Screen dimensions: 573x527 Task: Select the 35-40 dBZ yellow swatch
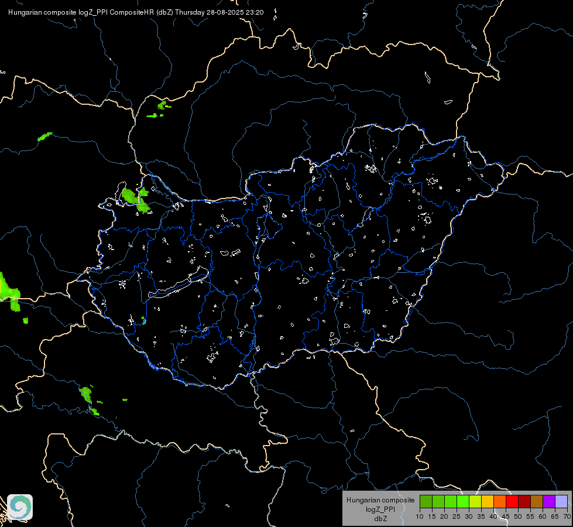pyautogui.click(x=488, y=501)
